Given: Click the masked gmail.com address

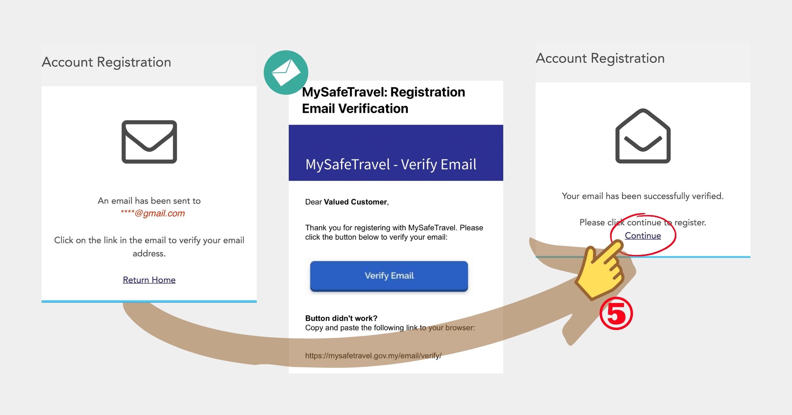Looking at the screenshot, I should [x=153, y=213].
